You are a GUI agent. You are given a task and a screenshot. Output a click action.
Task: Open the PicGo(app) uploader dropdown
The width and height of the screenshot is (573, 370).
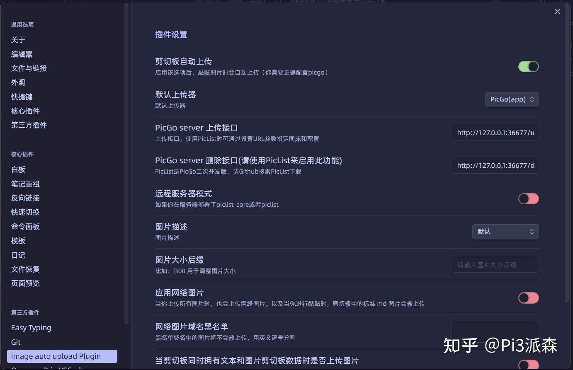(512, 99)
